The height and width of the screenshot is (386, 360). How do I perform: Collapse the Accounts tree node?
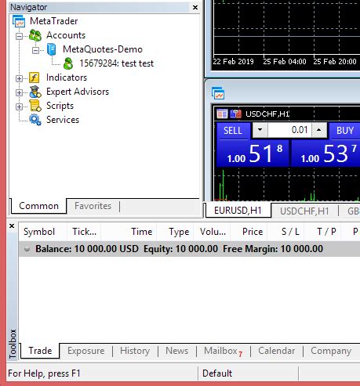[x=19, y=36]
